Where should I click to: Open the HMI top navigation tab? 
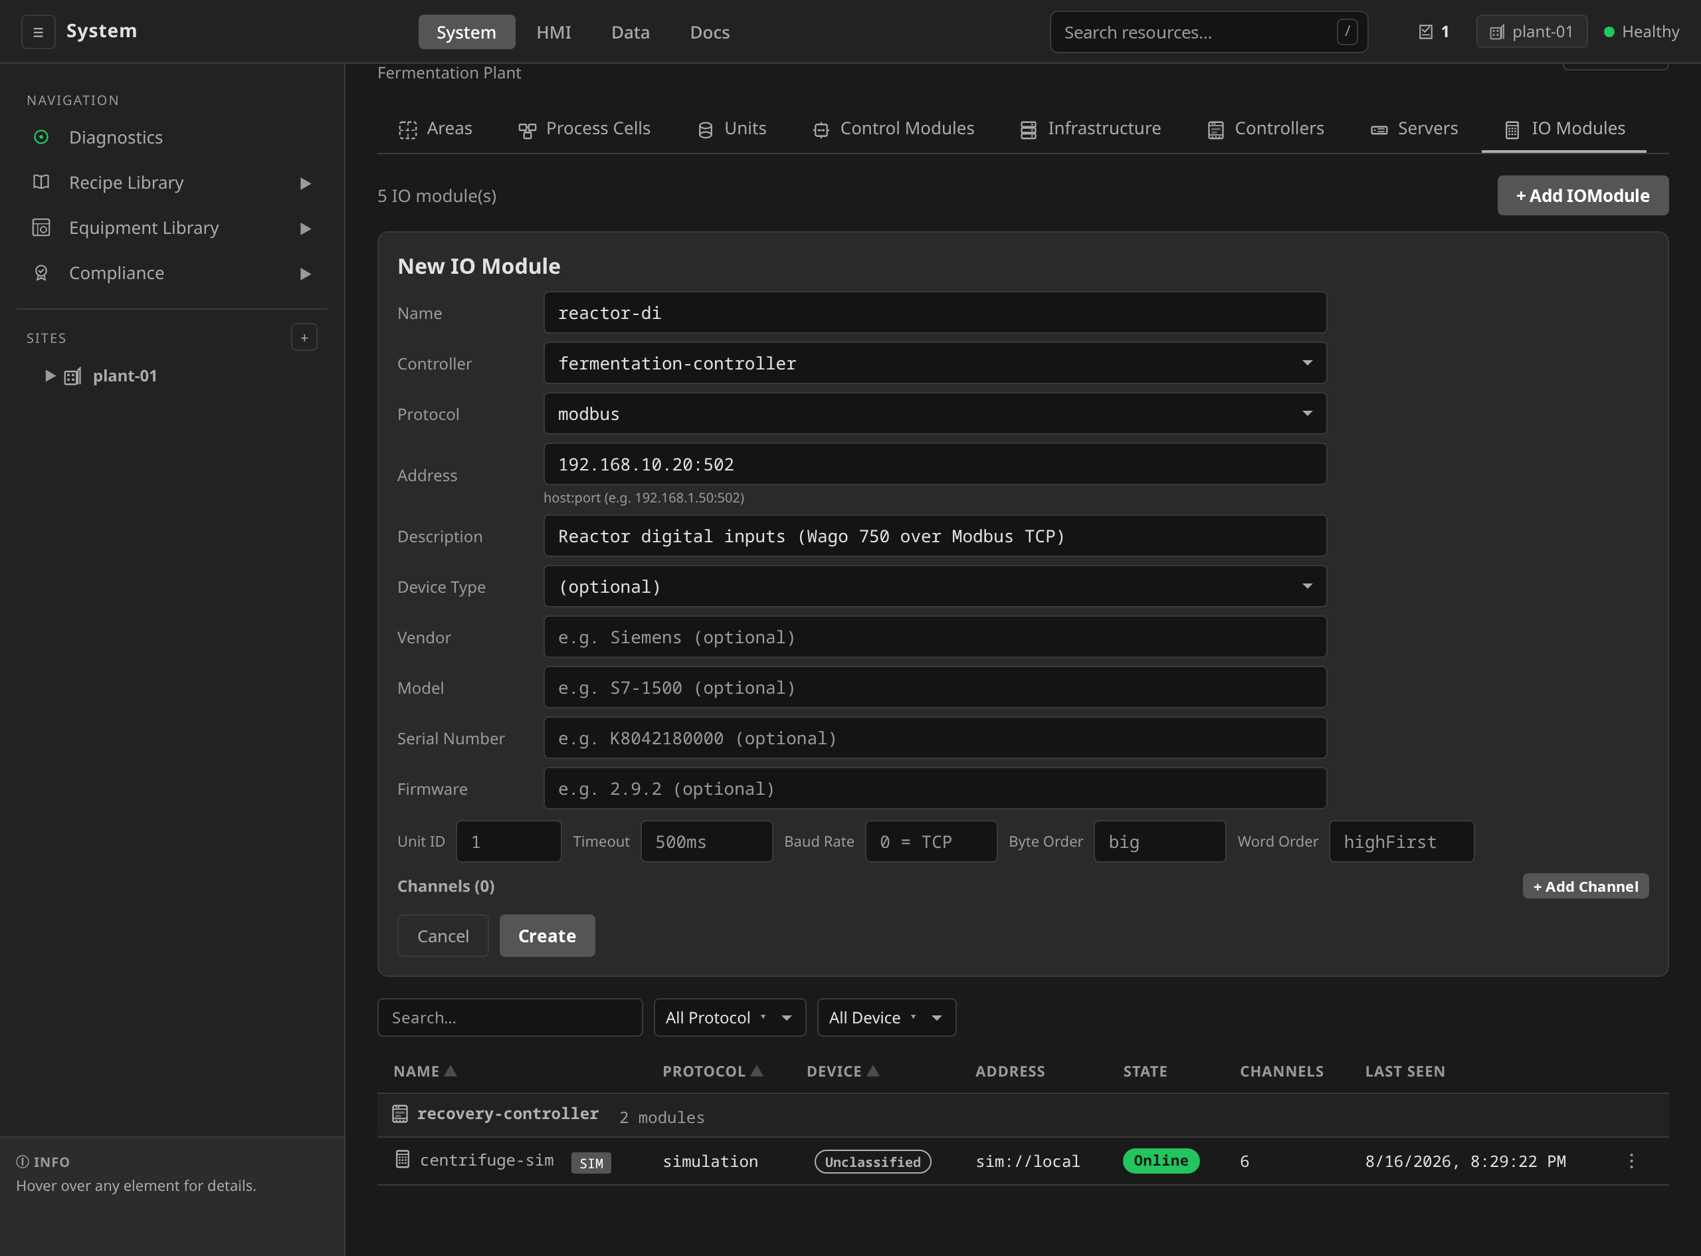(553, 32)
